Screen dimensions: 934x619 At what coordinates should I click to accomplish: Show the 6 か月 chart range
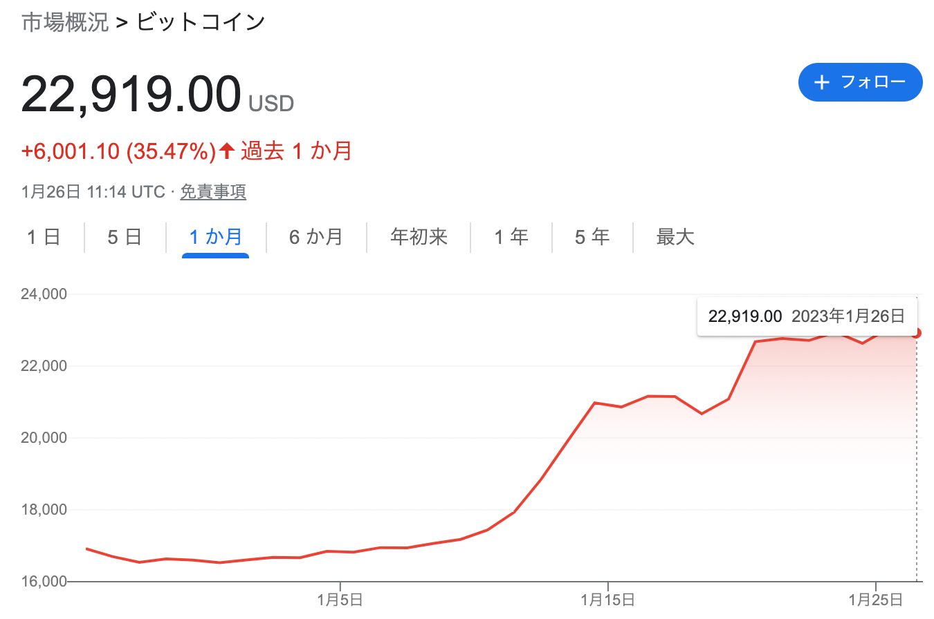pos(316,237)
